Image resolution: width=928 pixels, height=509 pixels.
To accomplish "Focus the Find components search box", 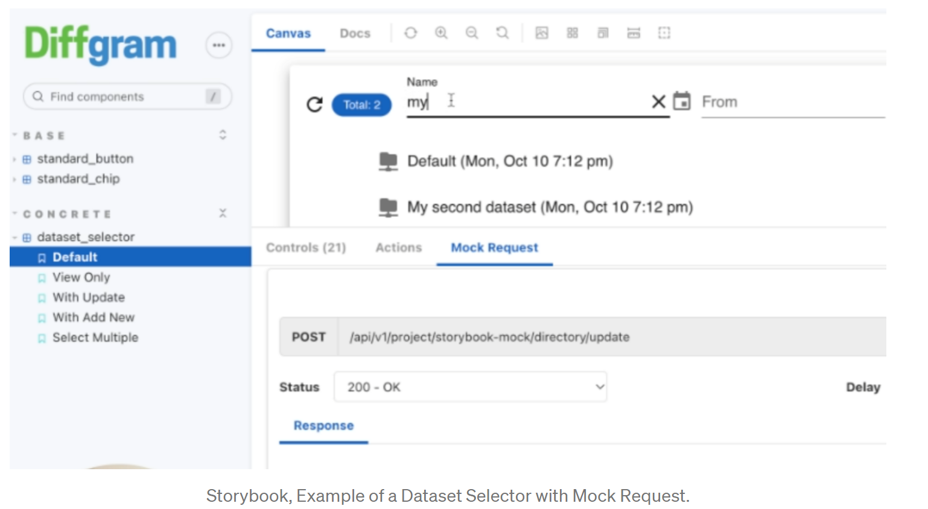I will (x=127, y=96).
